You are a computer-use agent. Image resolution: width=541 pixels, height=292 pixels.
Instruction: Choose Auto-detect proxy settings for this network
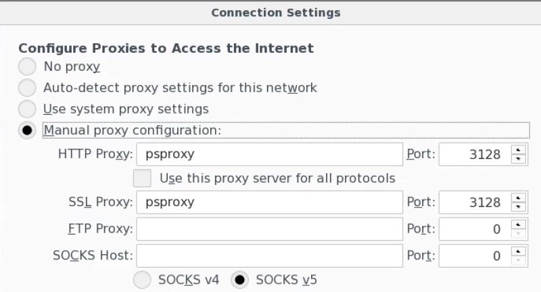click(27, 88)
